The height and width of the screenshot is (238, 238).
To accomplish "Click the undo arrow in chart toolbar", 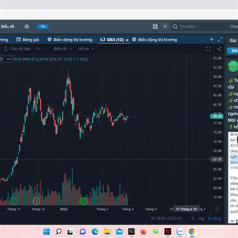I will 38,49.
